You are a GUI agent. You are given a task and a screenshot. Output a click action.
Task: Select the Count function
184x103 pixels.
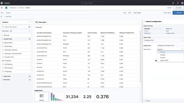tap(146, 31)
